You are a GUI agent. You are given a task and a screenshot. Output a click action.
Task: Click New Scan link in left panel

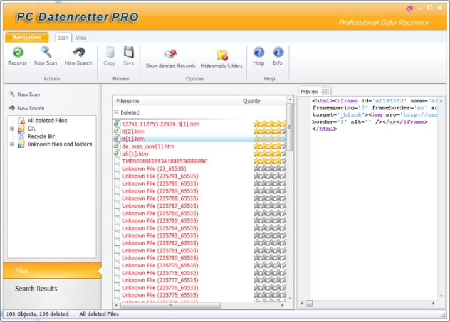28,94
